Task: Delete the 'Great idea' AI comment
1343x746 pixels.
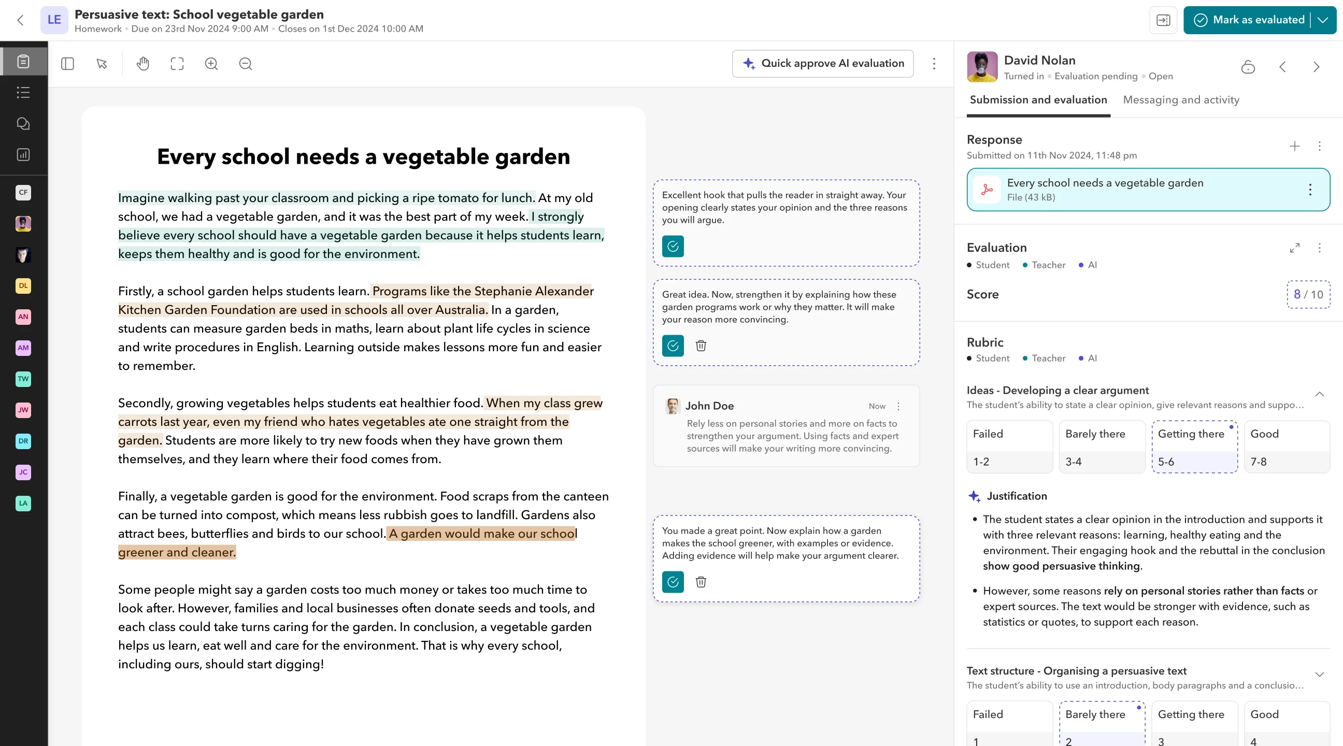Action: click(x=701, y=346)
